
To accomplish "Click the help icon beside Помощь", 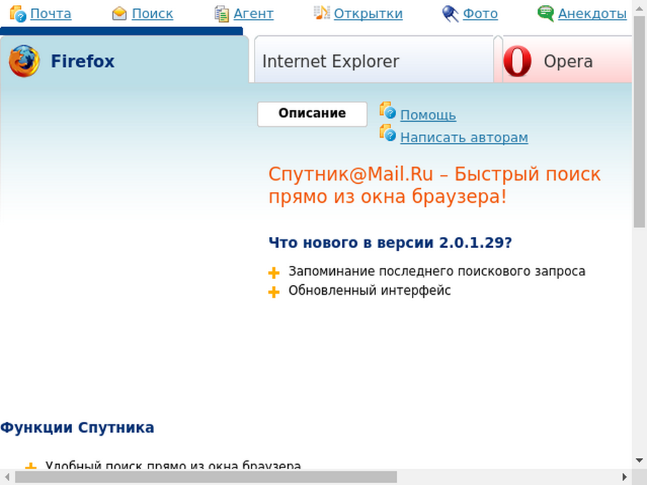I will tap(387, 110).
